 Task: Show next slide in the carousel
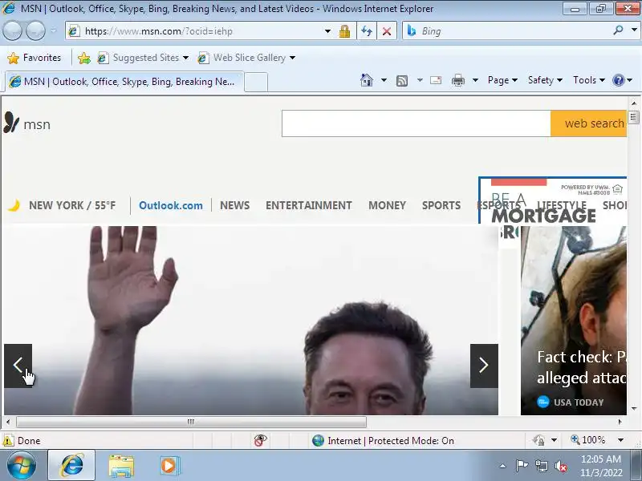(484, 366)
